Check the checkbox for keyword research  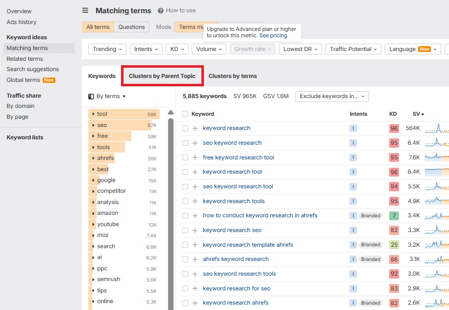coord(185,128)
